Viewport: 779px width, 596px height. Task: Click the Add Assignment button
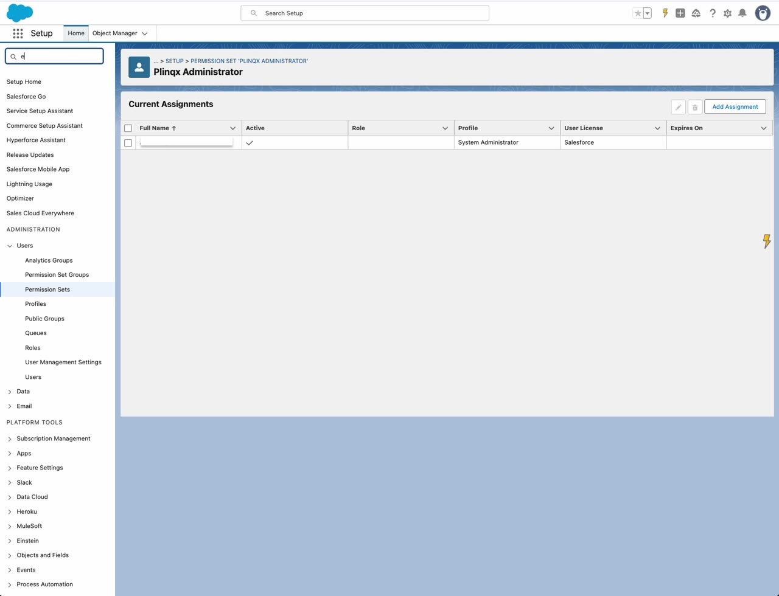click(x=735, y=107)
